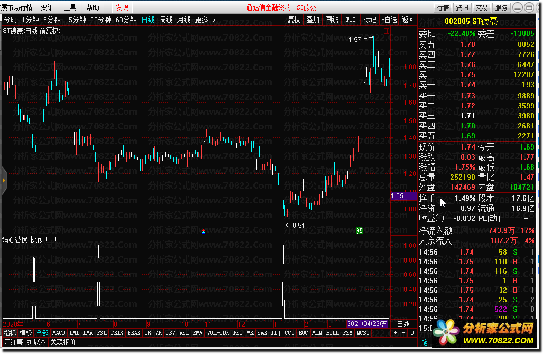The image size is (544, 354).
Task: Switch to 分时 chart period
Action: point(11,20)
